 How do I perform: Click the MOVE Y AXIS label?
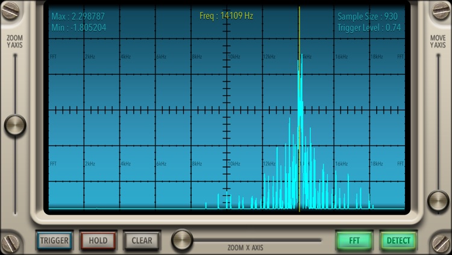[x=438, y=42]
